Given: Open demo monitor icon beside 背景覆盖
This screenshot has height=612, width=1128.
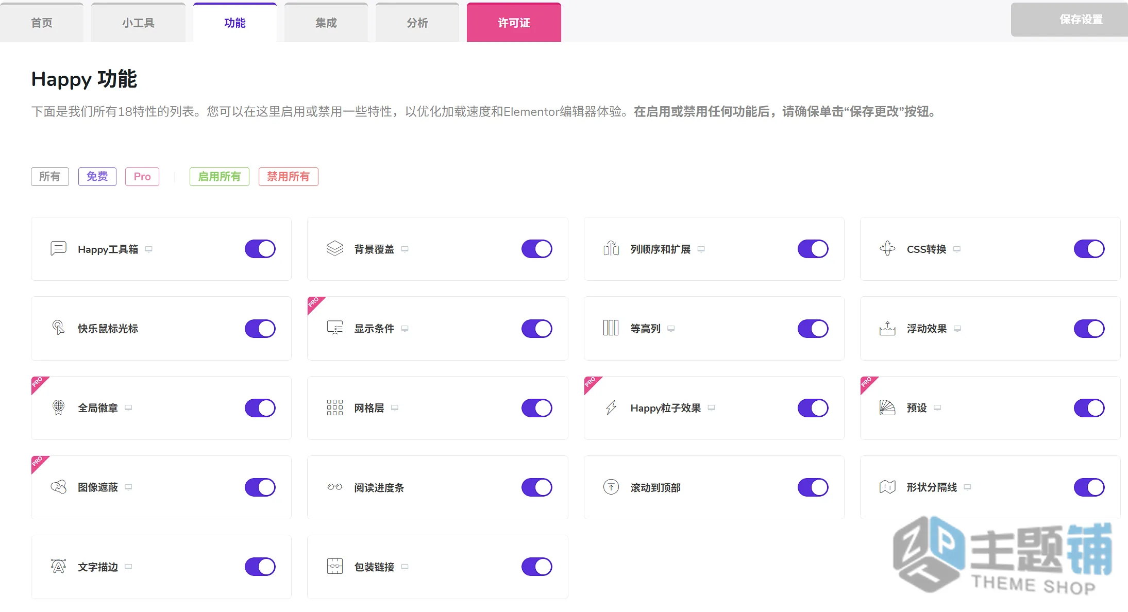Looking at the screenshot, I should click(x=405, y=249).
